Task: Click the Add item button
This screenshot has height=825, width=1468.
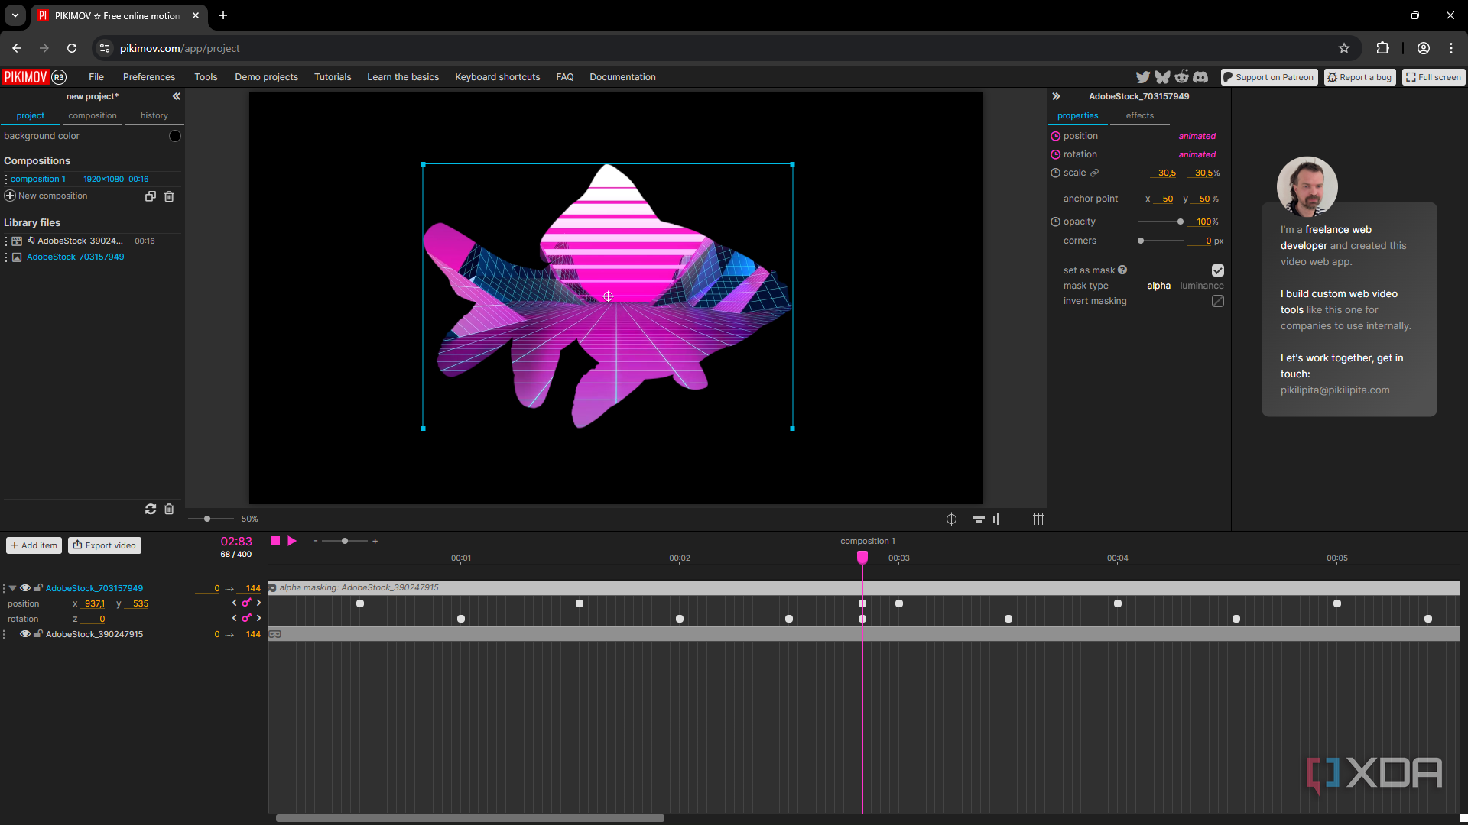Action: point(34,545)
